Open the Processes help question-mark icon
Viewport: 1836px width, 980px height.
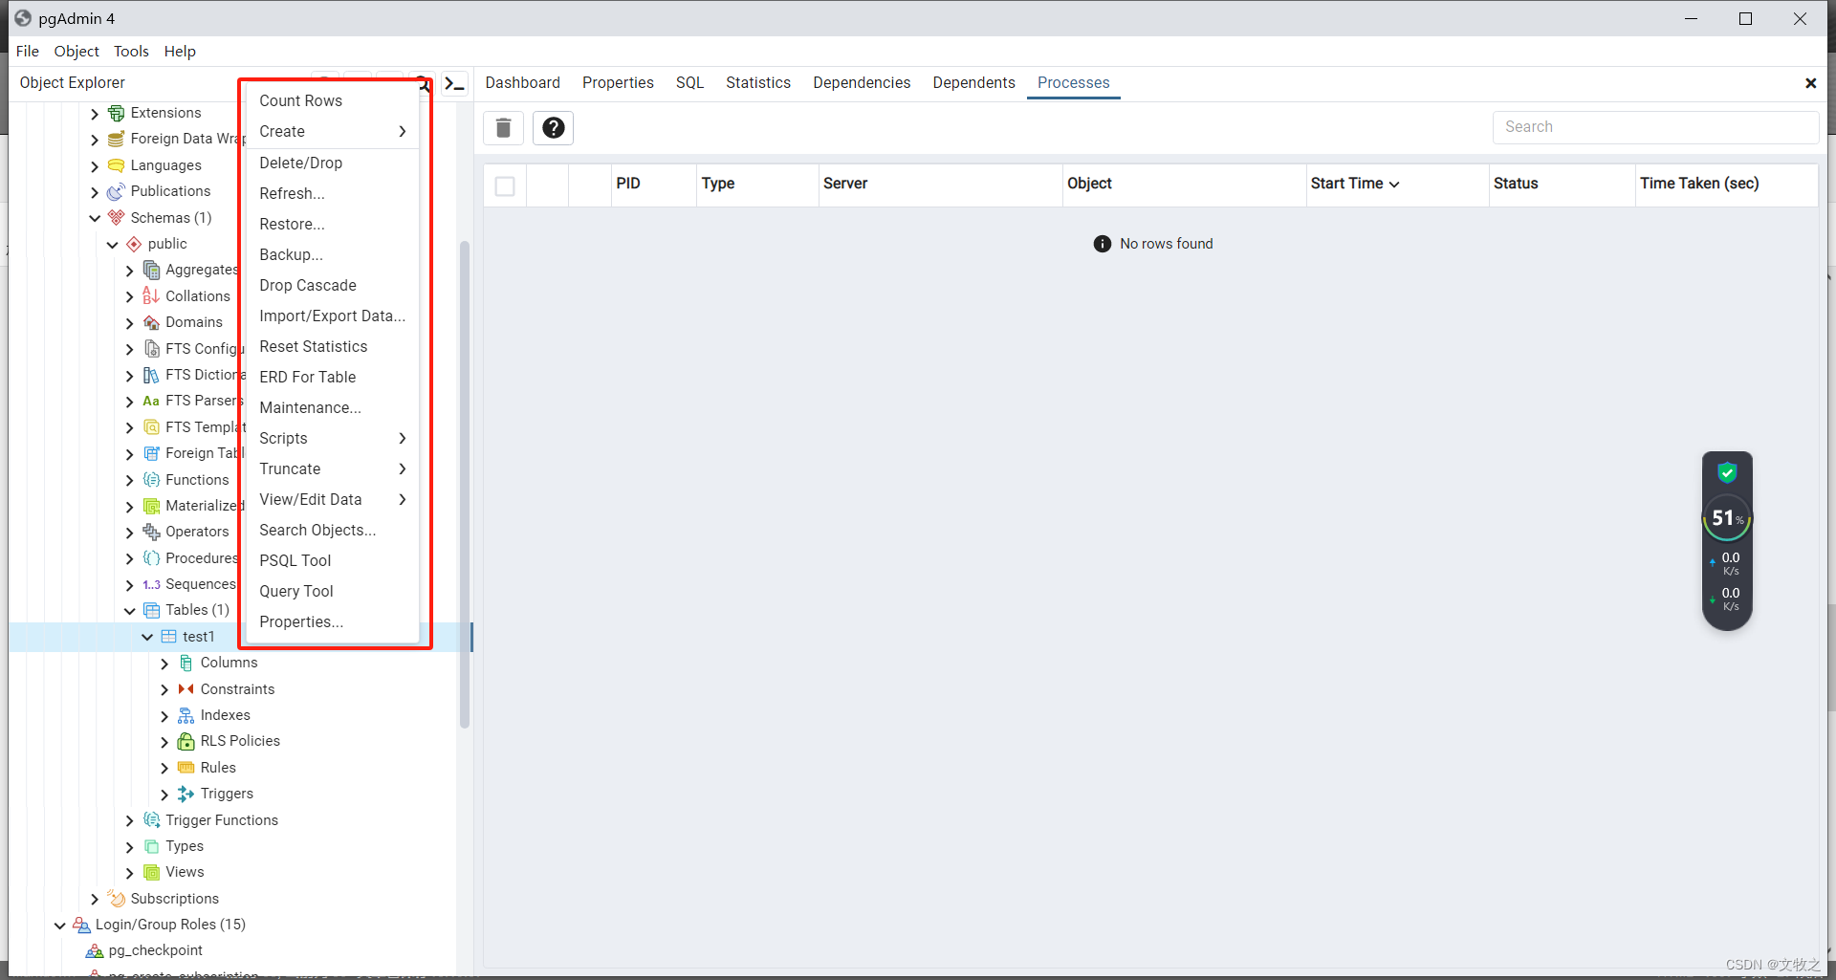553,127
